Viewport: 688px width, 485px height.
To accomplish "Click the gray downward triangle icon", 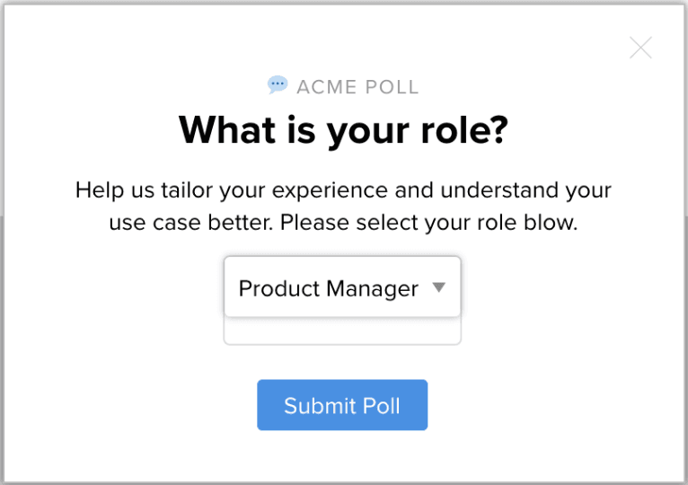I will pyautogui.click(x=438, y=287).
